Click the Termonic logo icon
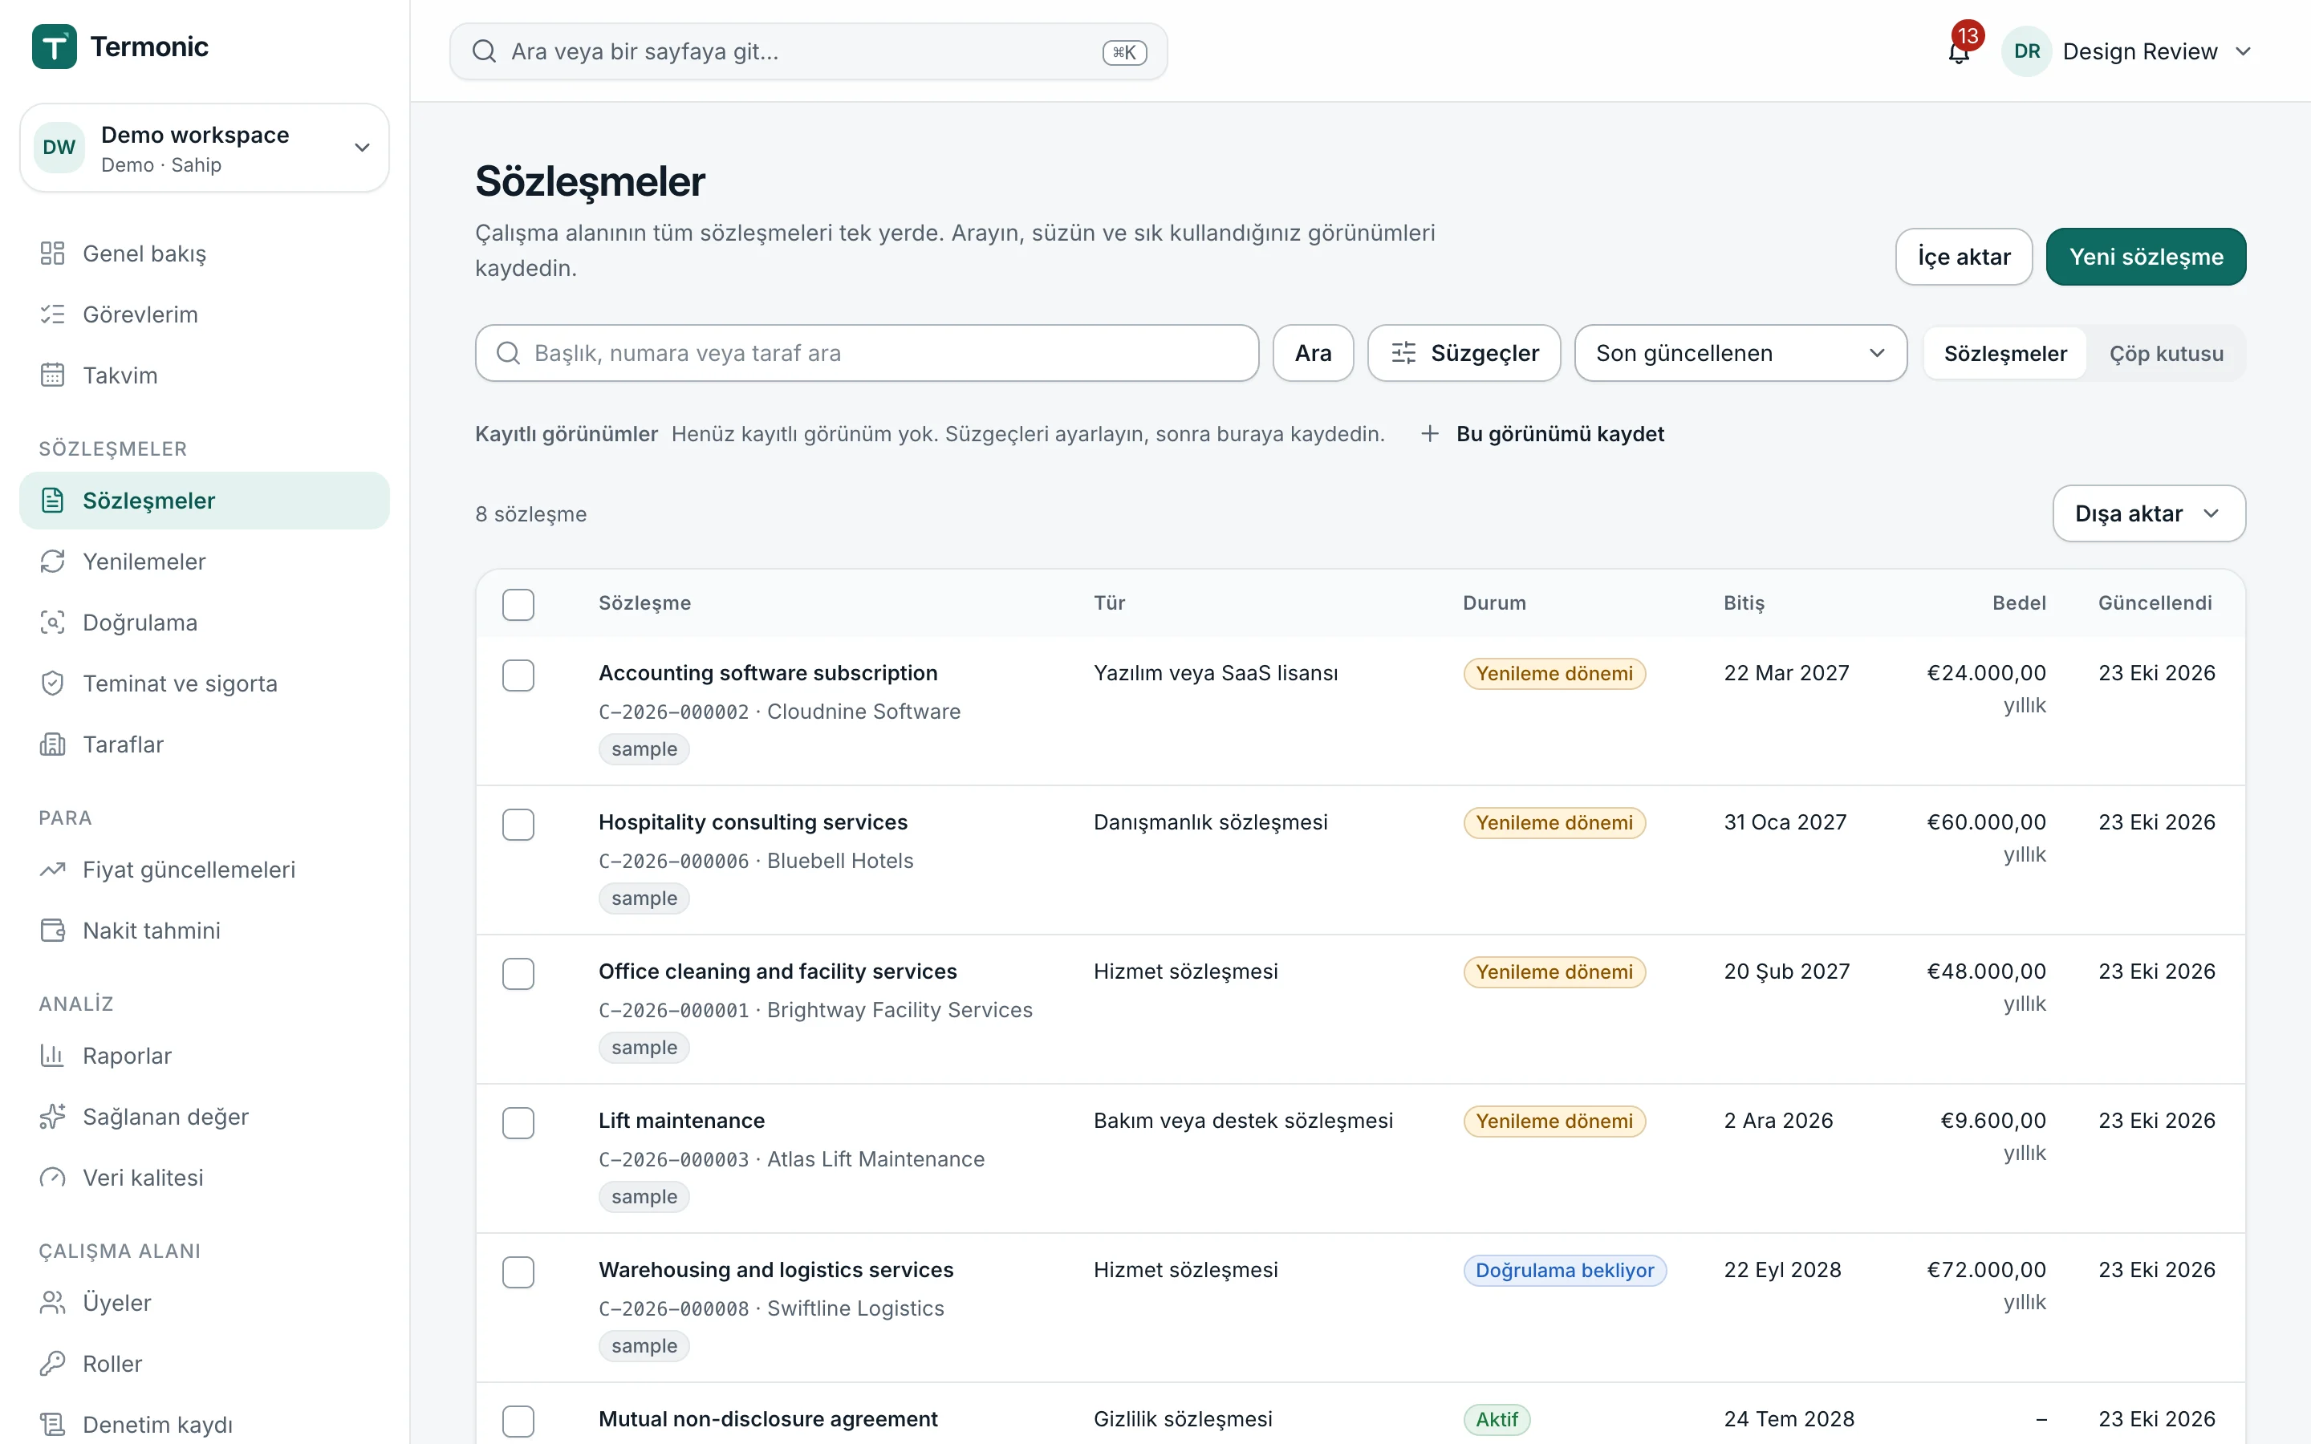2311x1444 pixels. (55, 47)
